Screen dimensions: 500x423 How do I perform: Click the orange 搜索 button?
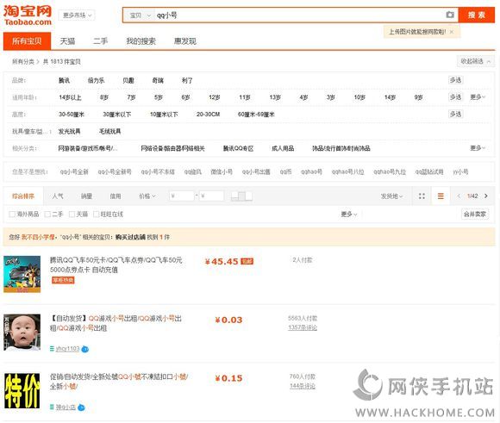point(477,15)
